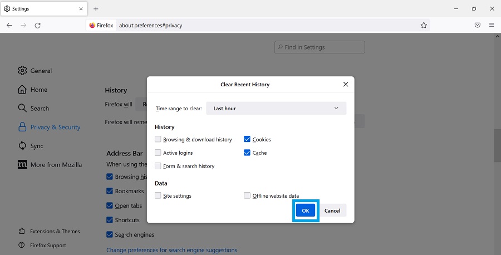Open the Pocket save icon
Image resolution: width=501 pixels, height=255 pixels.
(x=478, y=25)
